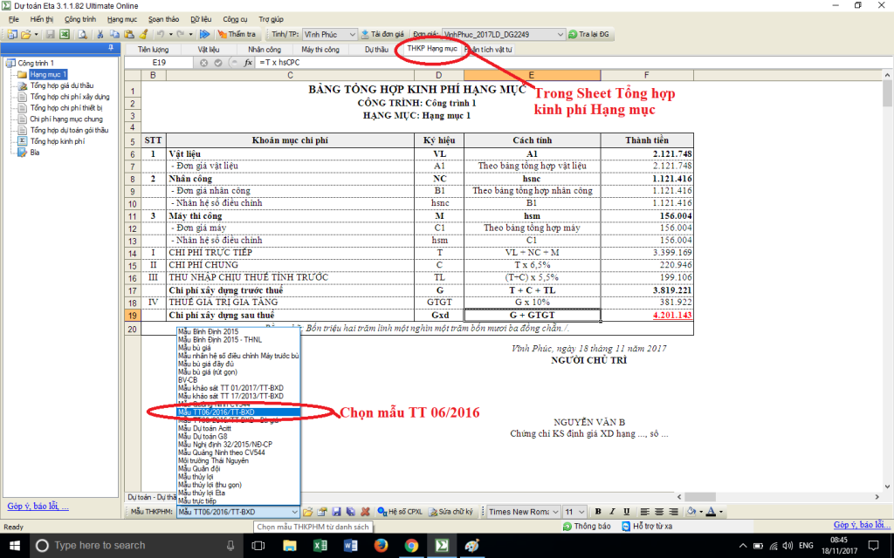The image size is (894, 558).
Task: Click the Save icon in top toolbar
Action: (50, 34)
